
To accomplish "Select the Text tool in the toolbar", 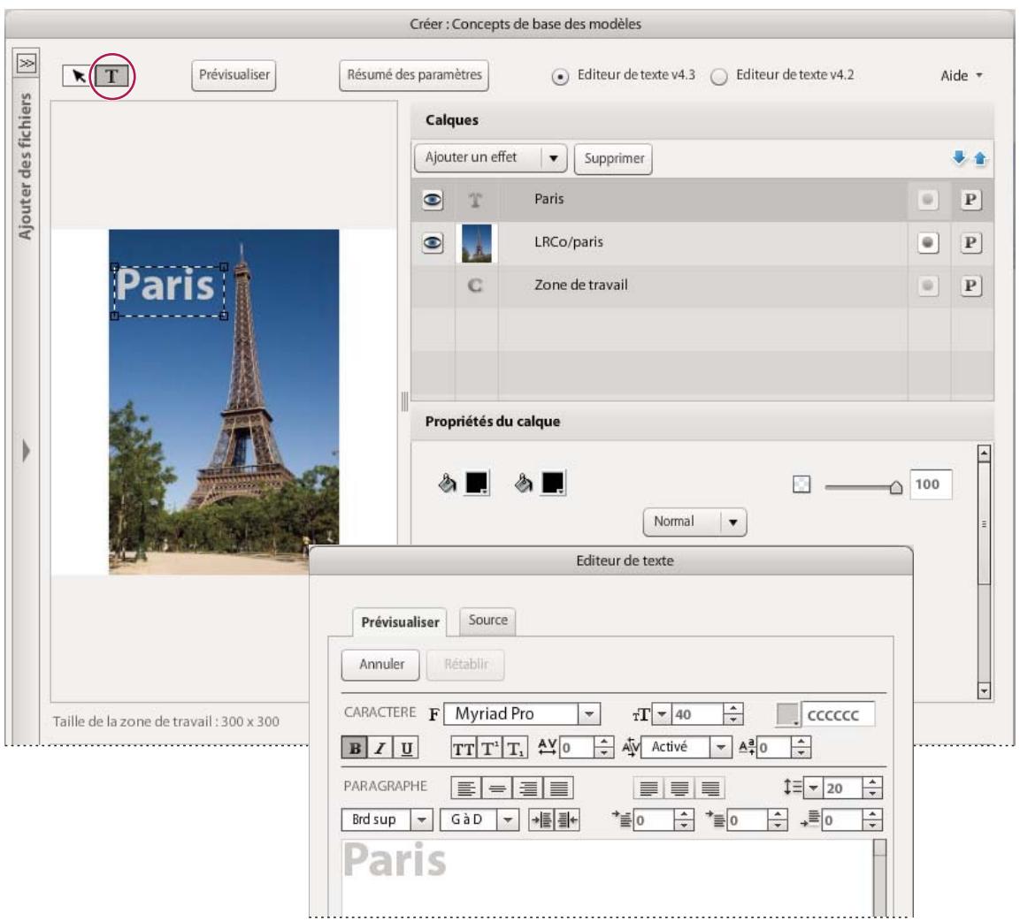I will coord(112,76).
